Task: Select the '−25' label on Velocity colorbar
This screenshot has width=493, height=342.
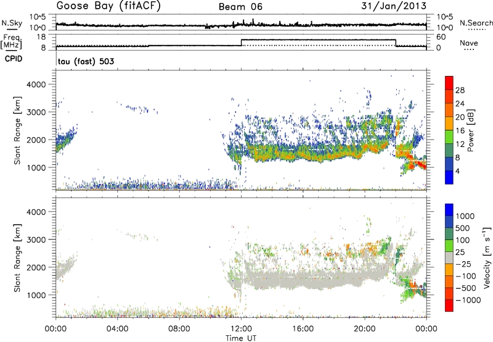Action: click(463, 264)
